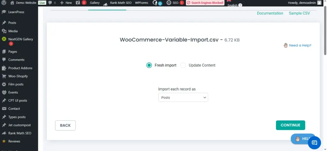Click the Film posts gear icon

[4, 84]
